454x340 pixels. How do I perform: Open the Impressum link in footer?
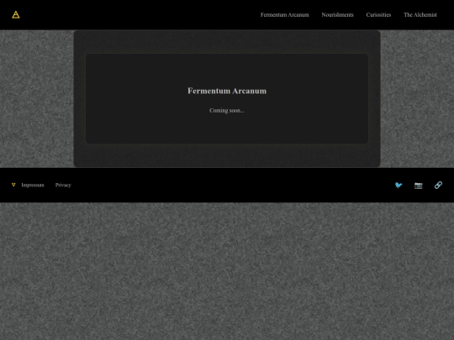point(33,185)
